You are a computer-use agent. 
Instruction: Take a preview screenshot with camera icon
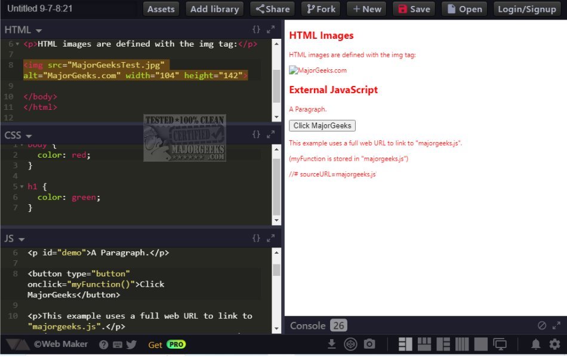click(x=370, y=344)
